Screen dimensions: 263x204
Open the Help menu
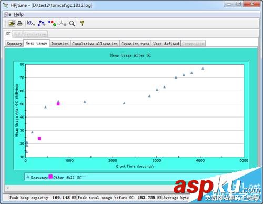[18, 14]
